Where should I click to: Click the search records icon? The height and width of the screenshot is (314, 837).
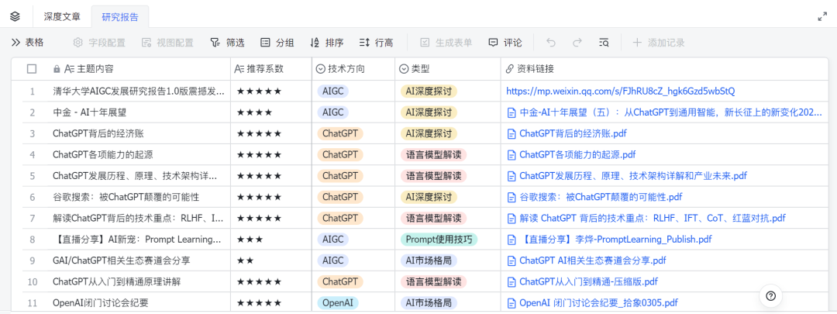click(604, 43)
